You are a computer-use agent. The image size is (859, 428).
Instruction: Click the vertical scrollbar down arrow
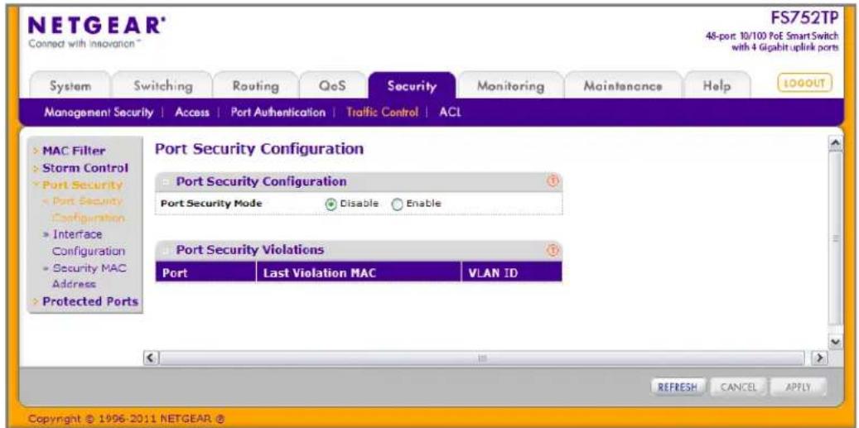coord(835,340)
